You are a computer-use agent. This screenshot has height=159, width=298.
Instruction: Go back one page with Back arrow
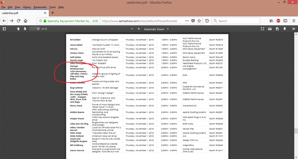(4, 21)
